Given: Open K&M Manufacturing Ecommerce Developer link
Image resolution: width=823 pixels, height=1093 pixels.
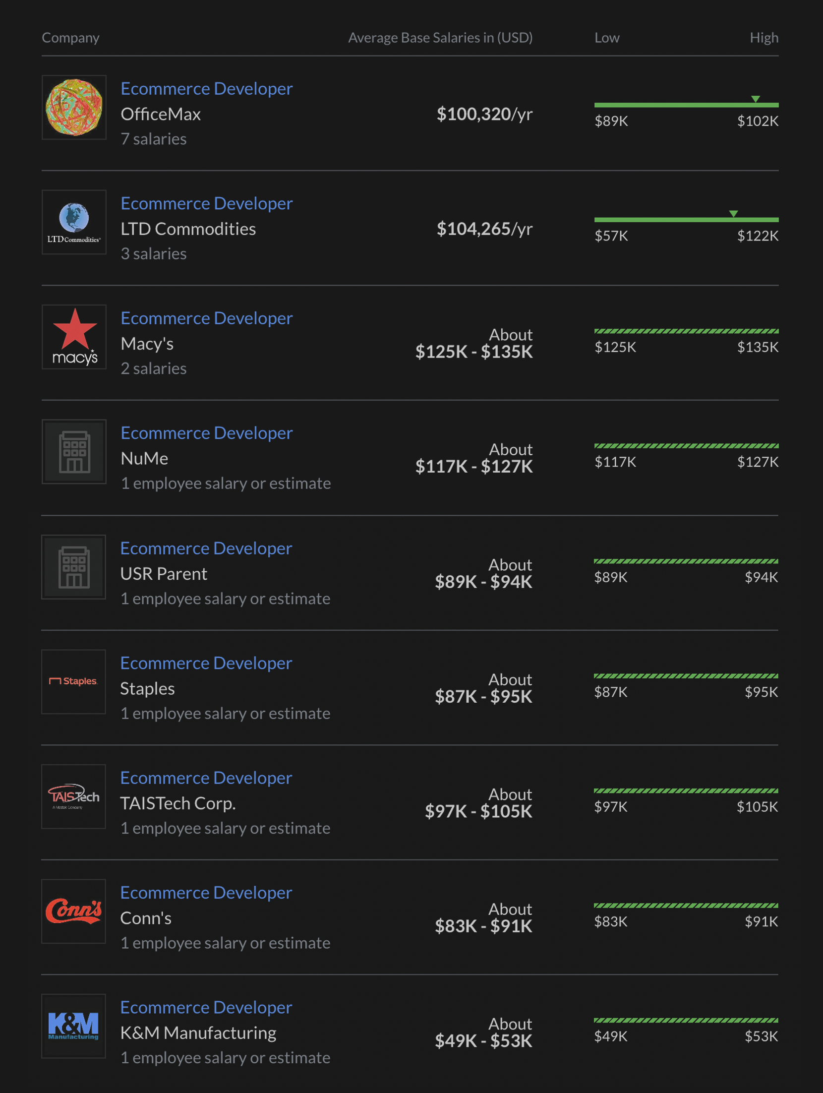Looking at the screenshot, I should (x=206, y=1007).
